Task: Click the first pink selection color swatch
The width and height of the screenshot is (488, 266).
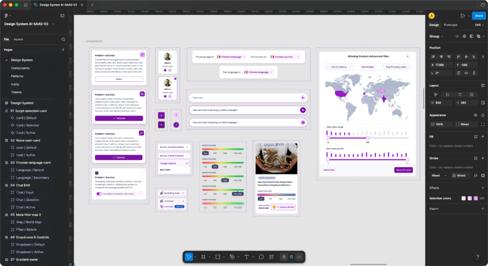Action: click(463, 198)
